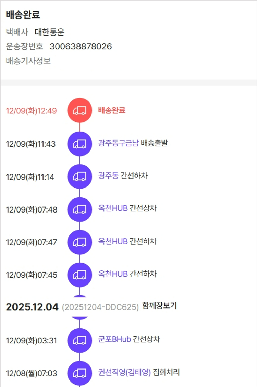Click order number 20251204-DDC625
257x387 pixels.
tap(100, 307)
